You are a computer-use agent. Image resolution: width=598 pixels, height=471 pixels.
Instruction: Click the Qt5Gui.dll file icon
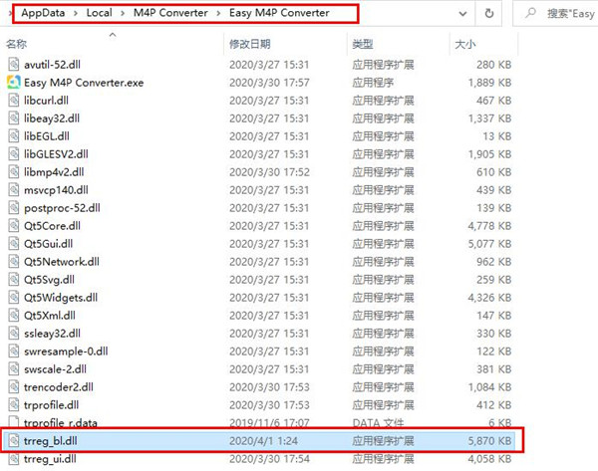point(14,244)
